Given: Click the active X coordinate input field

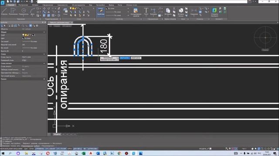Looking at the screenshot, I should [x=125, y=58].
